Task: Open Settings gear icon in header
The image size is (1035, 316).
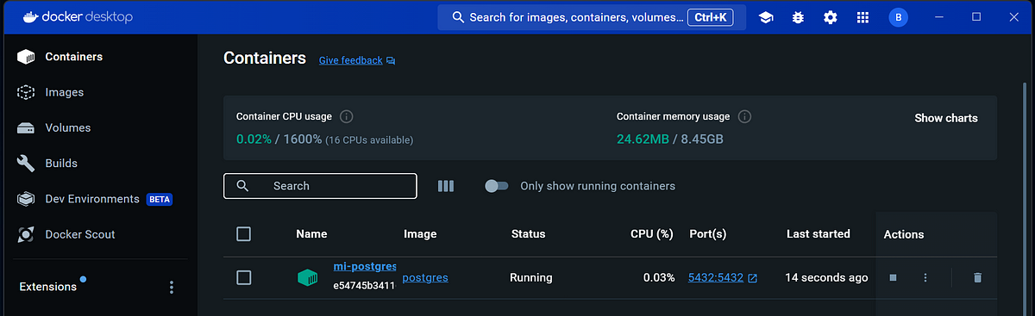Action: [x=830, y=17]
